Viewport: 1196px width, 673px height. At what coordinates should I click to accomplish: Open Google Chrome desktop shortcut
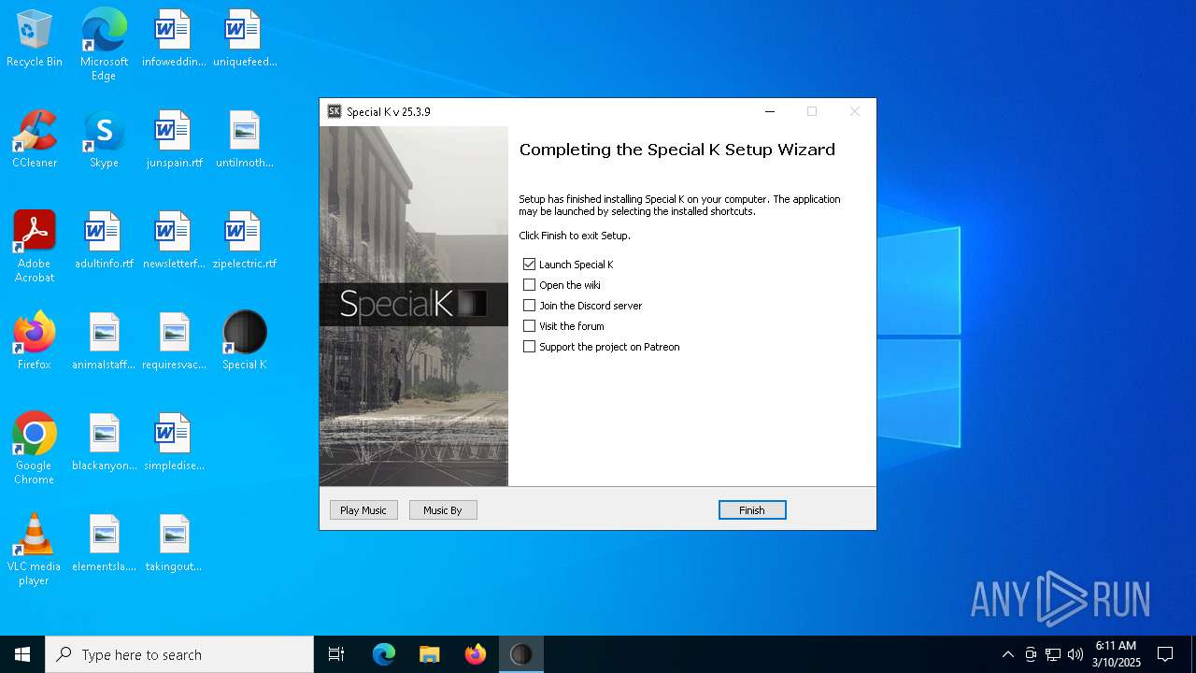[35, 449]
